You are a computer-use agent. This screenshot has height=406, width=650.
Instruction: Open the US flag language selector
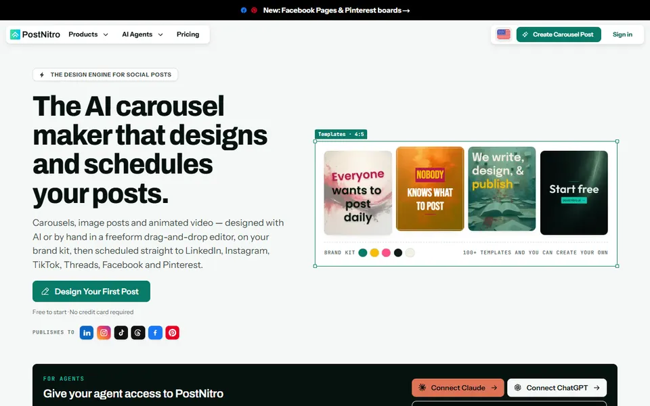[504, 35]
